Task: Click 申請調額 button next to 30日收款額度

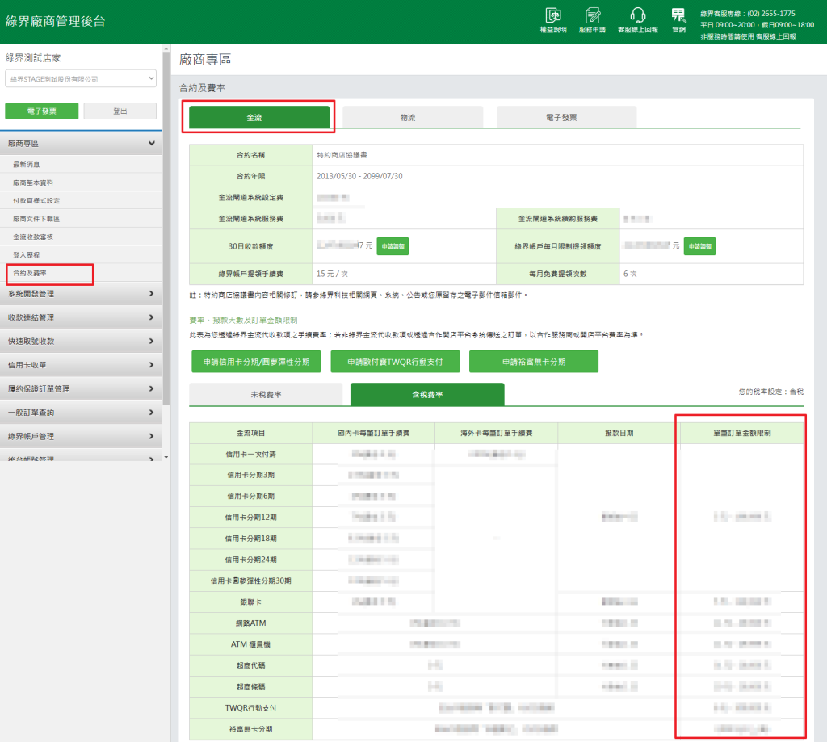Action: [x=393, y=246]
